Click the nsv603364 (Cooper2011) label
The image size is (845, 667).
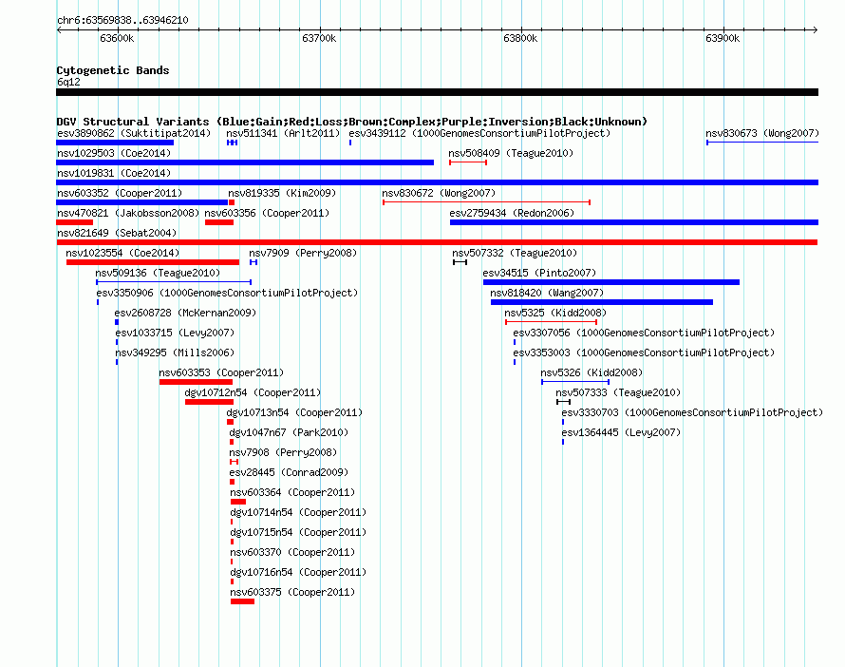coord(292,492)
